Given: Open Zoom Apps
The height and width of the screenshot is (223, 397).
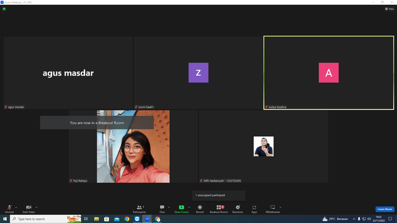Looking at the screenshot, I should click(254, 209).
